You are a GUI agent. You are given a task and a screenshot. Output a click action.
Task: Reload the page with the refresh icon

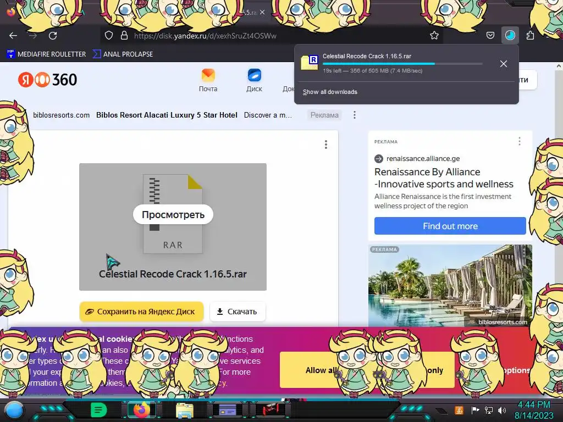[53, 36]
